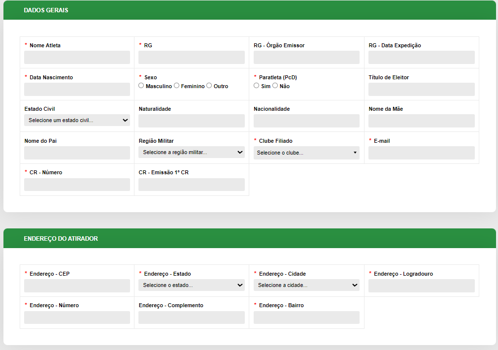
Task: Focus the Endereço - Bairro field
Action: coord(306,318)
